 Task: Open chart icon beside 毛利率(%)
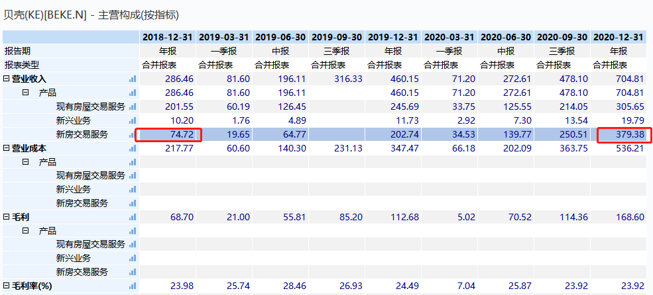[133, 286]
